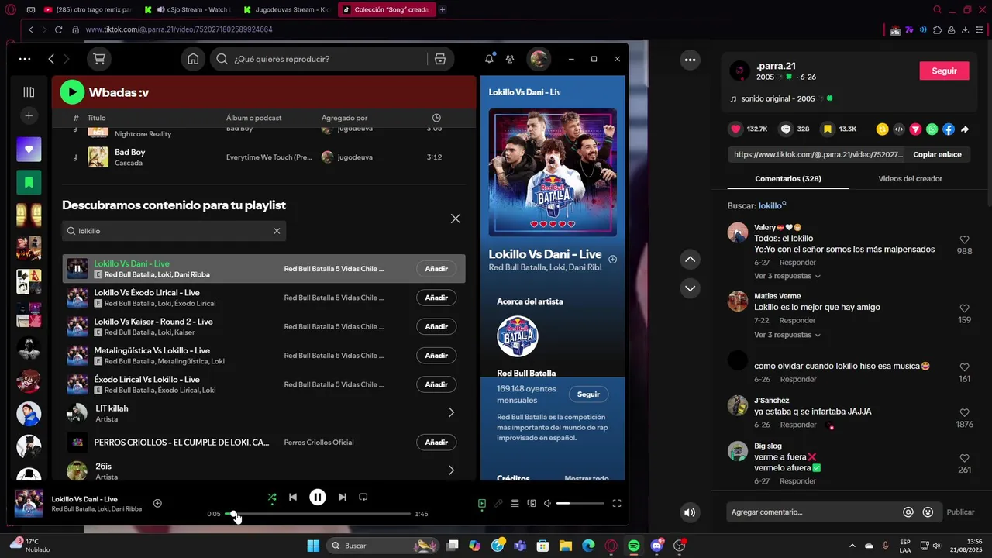Pause Lokillo Vs Dani row in results

77,269
